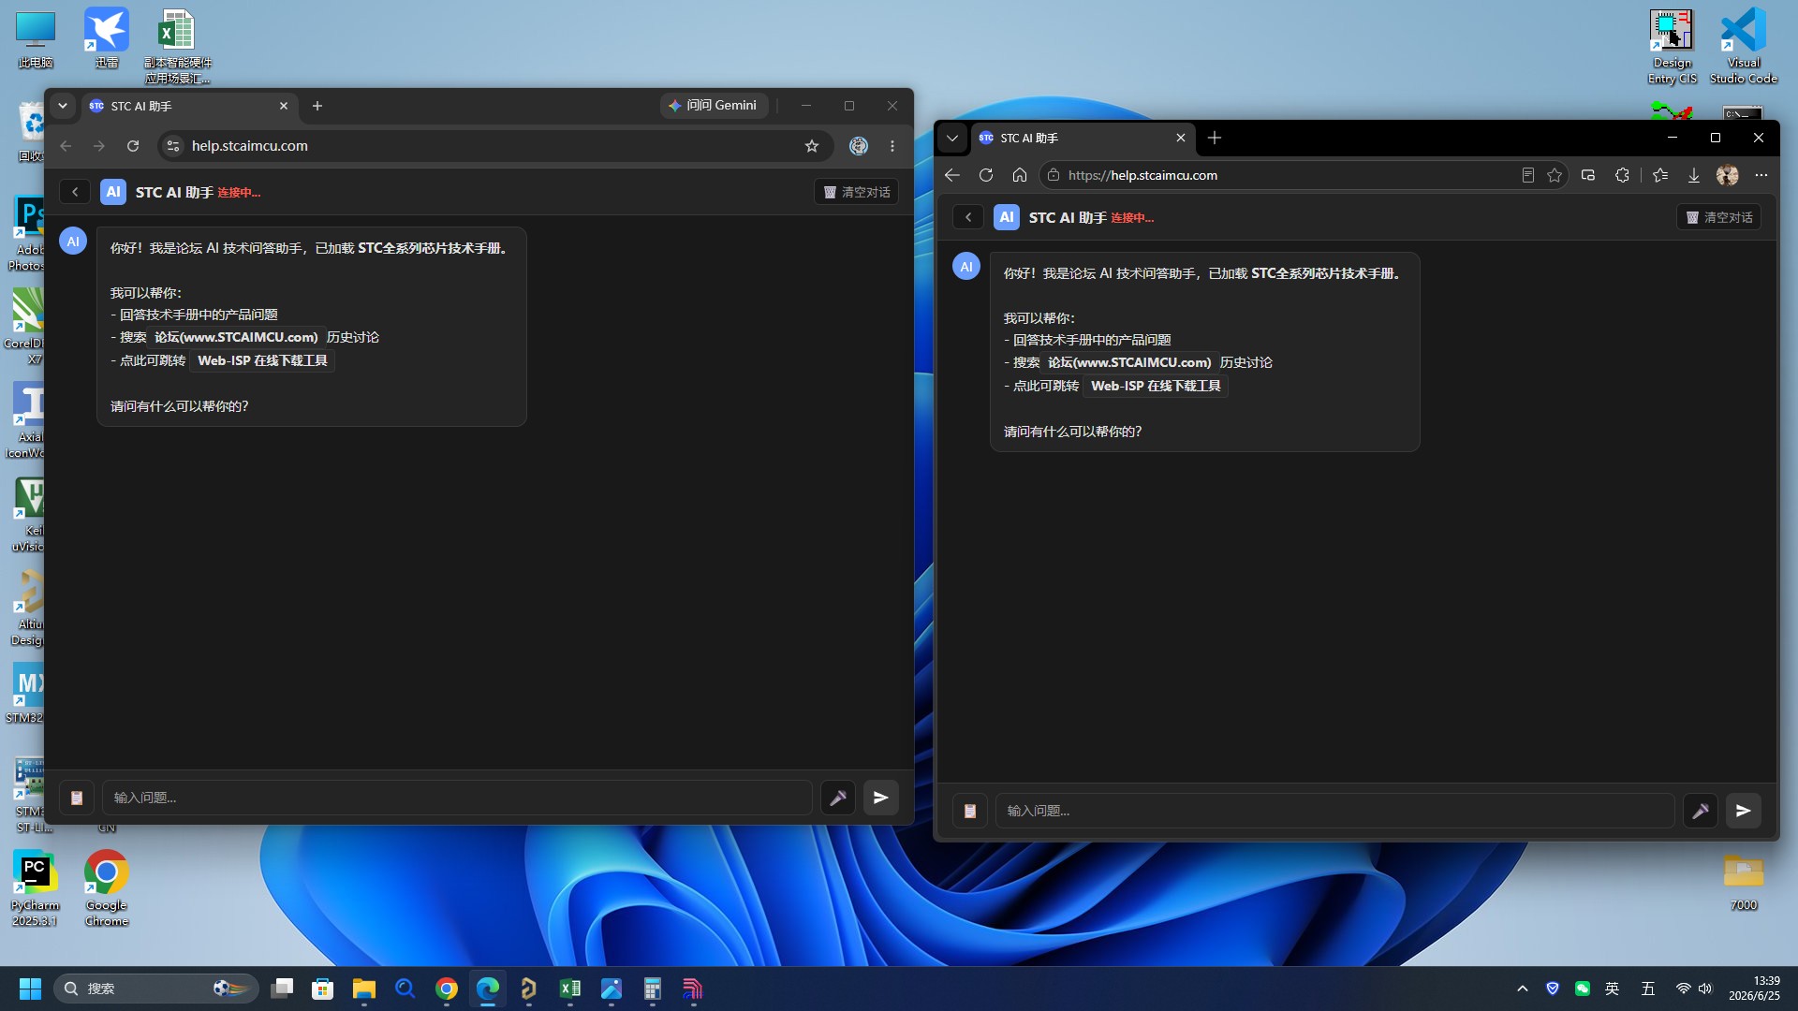Click 清空对话 button in Chrome window
1798x1011 pixels.
click(857, 192)
